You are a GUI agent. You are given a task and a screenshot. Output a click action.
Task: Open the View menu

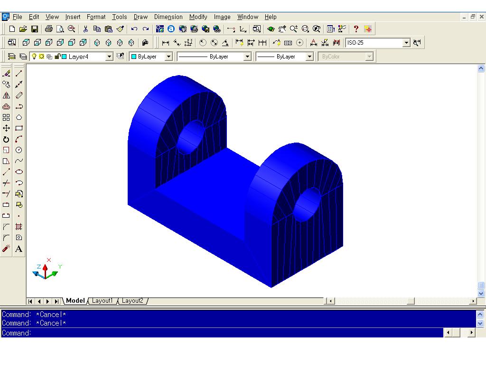point(52,17)
